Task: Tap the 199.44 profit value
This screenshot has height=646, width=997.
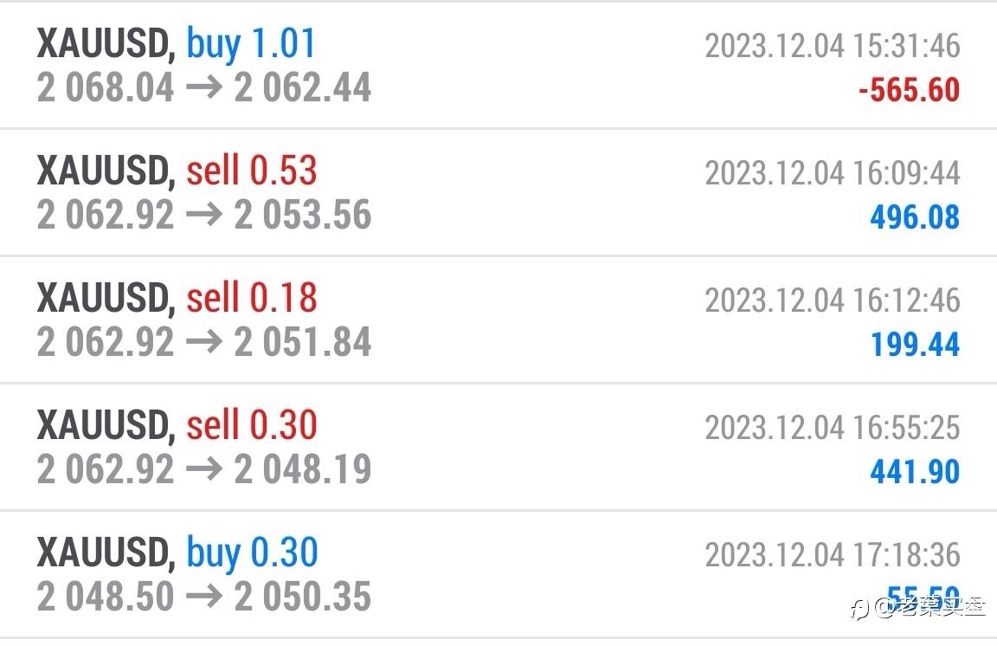Action: 915,345
